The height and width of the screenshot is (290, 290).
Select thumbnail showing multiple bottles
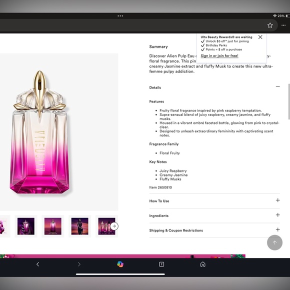[106, 226]
